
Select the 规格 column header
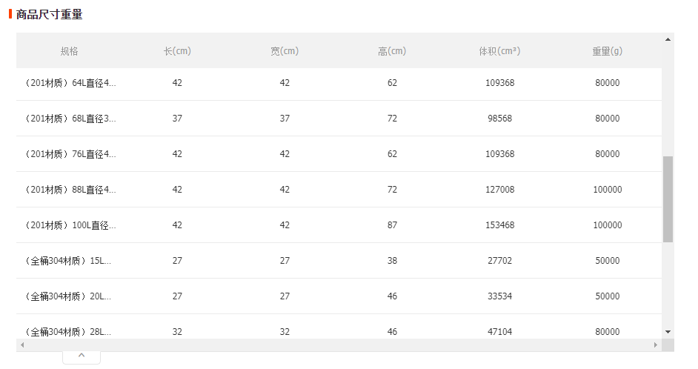70,51
